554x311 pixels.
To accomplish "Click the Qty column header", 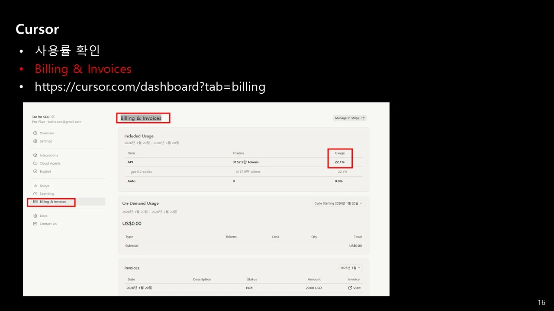I will click(x=314, y=237).
